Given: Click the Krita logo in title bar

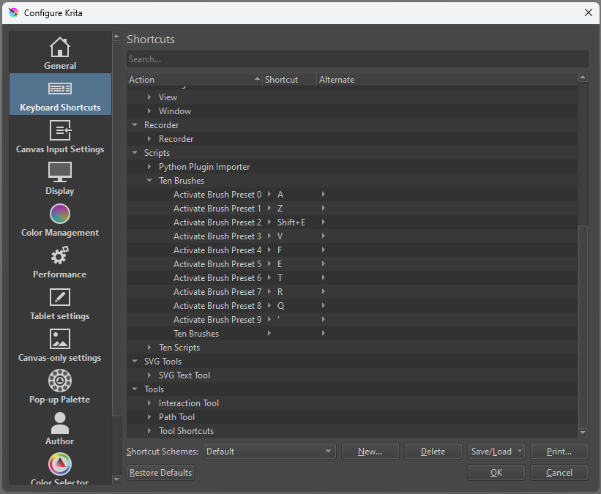Looking at the screenshot, I should tap(13, 12).
